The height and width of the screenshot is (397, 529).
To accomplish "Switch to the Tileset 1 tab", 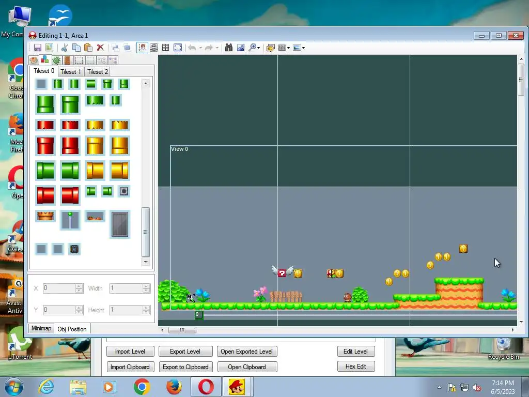I will 71,71.
